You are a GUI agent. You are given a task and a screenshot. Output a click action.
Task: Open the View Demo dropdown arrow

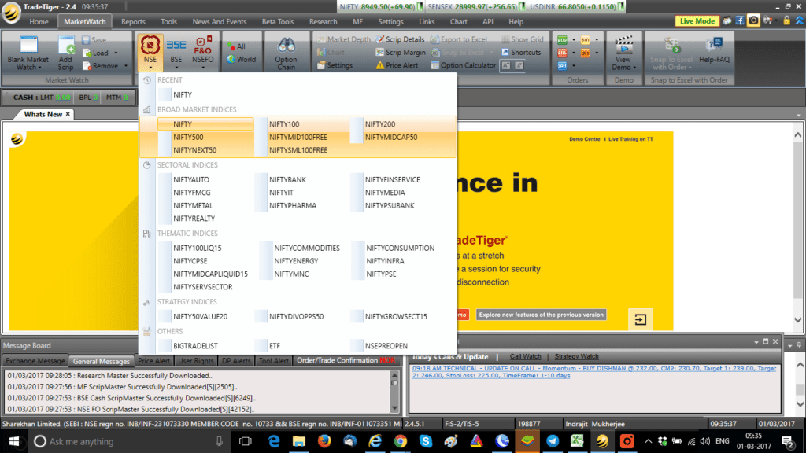634,68
